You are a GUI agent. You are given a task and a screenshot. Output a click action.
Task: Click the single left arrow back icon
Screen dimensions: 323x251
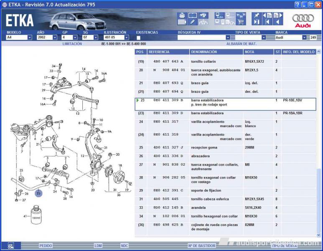tap(278, 22)
